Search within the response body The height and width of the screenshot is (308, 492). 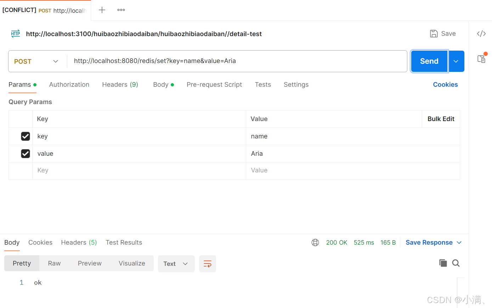coord(456,263)
